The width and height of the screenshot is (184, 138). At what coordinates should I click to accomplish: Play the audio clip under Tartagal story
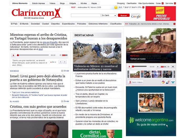pos(13,55)
